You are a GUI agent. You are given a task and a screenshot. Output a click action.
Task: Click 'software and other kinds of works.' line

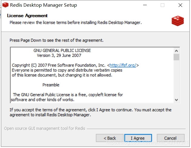click(43, 100)
